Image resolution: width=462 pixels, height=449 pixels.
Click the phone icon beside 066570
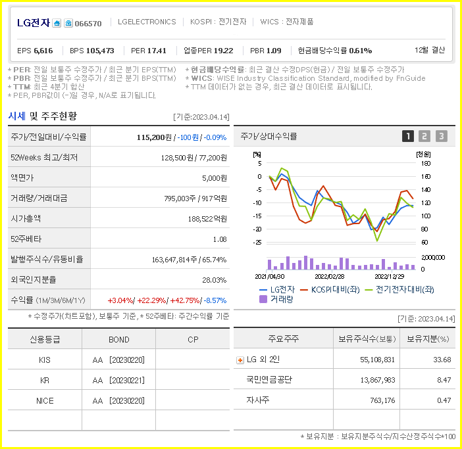[x=68, y=23]
